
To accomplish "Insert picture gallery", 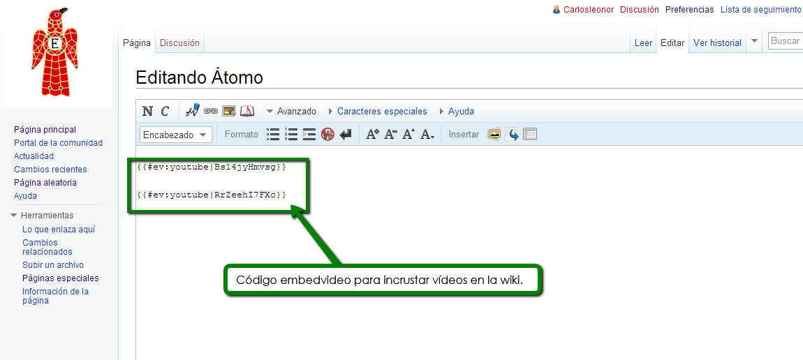I will [494, 135].
